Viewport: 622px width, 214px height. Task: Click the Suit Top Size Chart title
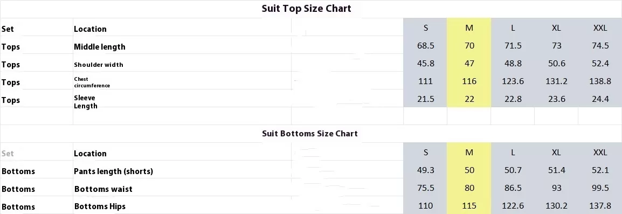306,8
